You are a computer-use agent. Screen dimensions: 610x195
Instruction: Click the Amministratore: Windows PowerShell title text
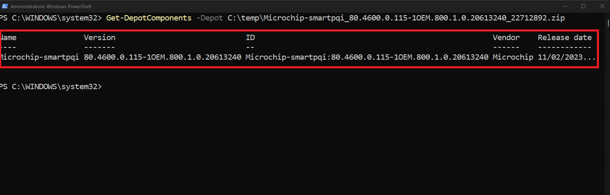51,7
